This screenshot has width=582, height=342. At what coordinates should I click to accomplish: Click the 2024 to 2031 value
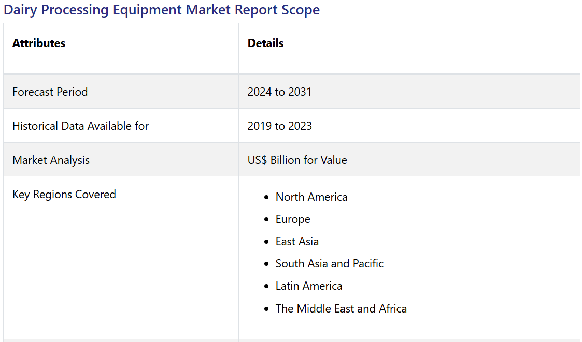(279, 92)
